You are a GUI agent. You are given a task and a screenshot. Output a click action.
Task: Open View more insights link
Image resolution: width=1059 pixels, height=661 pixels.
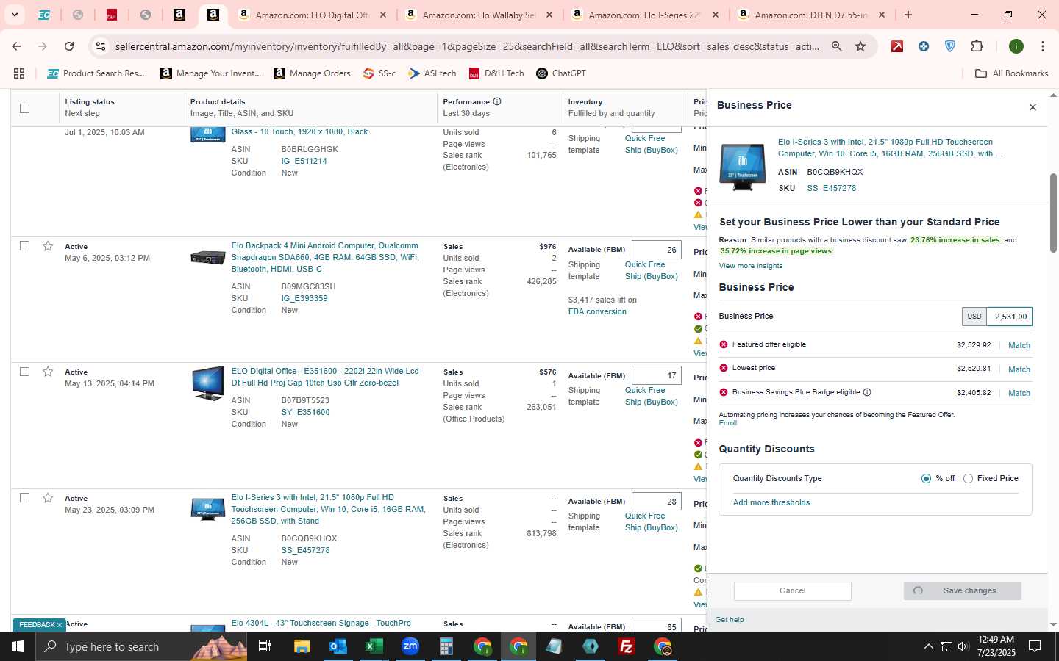coord(750,266)
